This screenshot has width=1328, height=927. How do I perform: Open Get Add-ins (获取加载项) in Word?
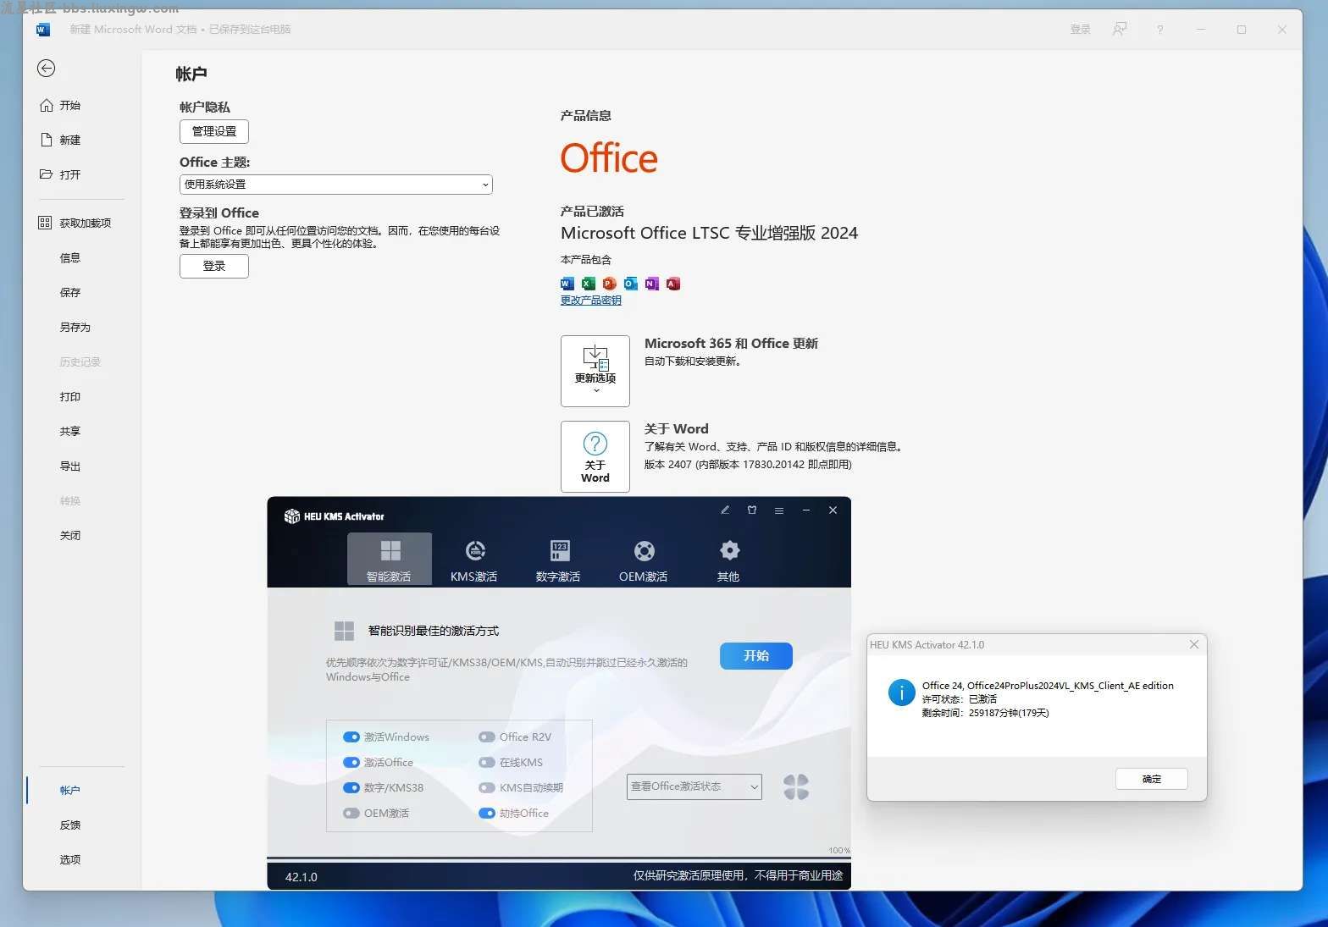[x=75, y=223]
